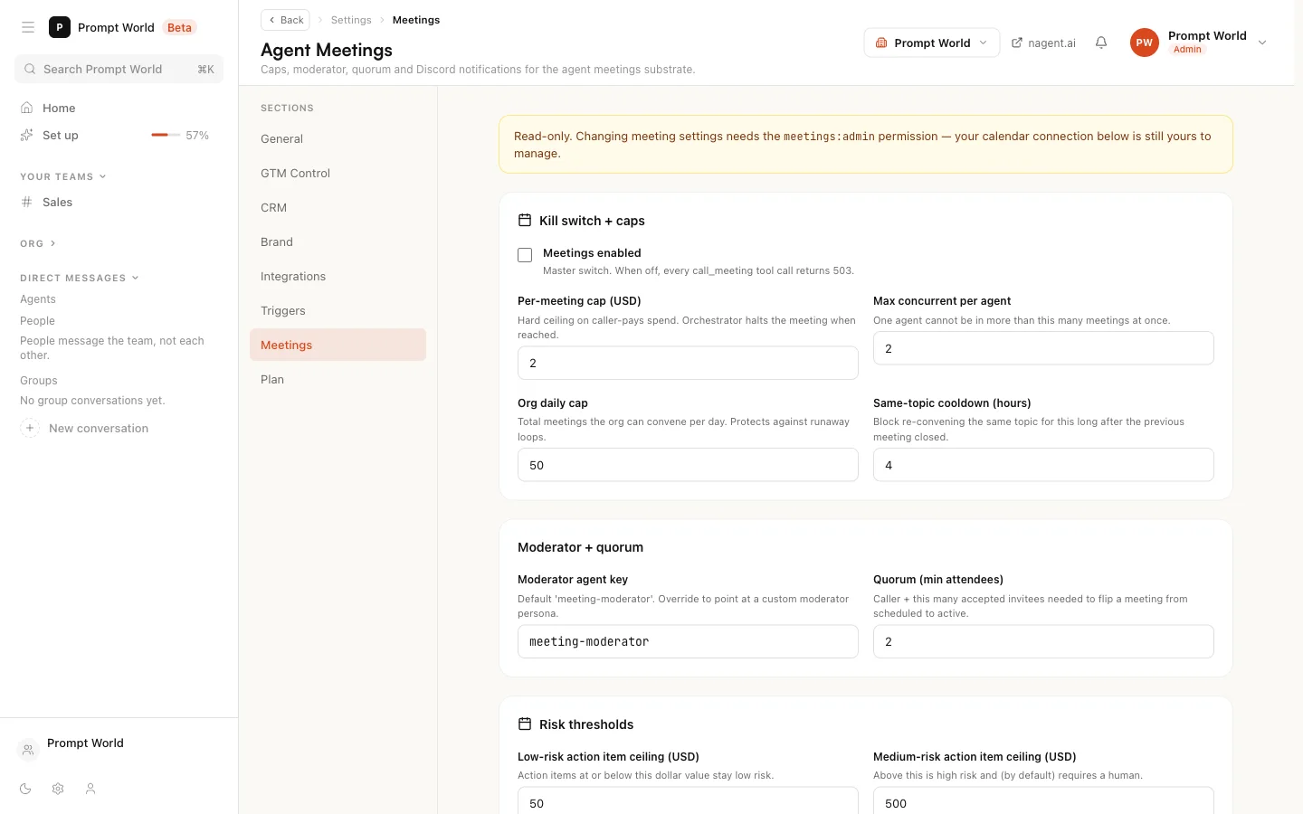Collapse the Direct Messages section

(80, 278)
